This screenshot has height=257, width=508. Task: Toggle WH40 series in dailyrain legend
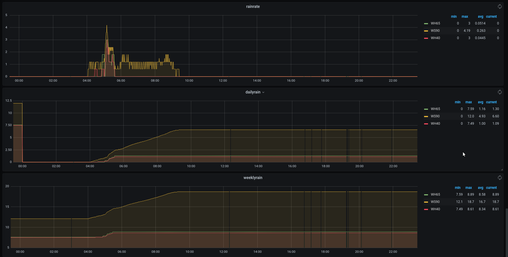pos(435,124)
